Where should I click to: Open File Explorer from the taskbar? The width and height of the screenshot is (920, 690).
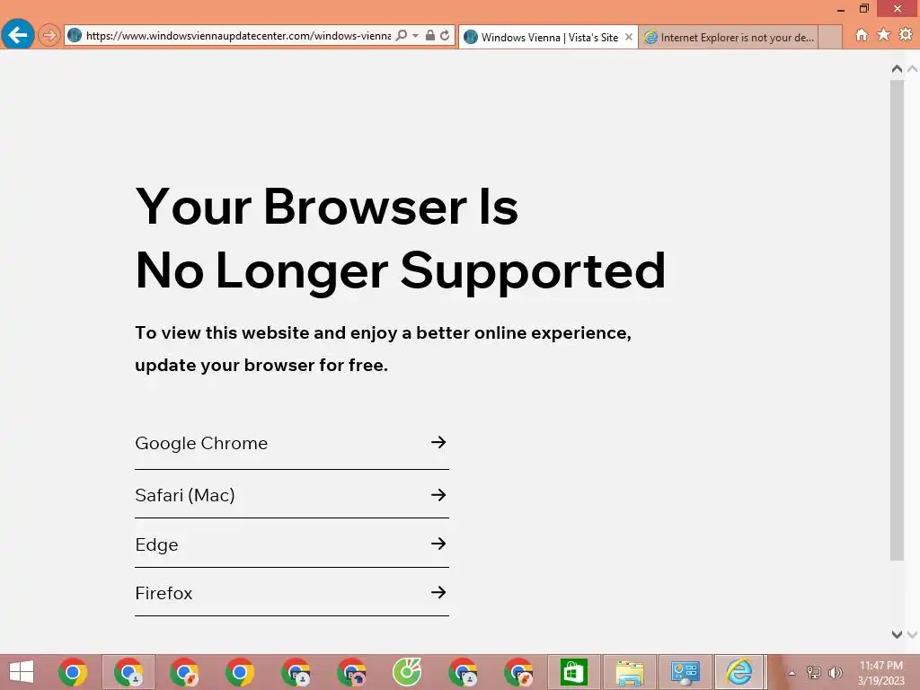(x=630, y=672)
